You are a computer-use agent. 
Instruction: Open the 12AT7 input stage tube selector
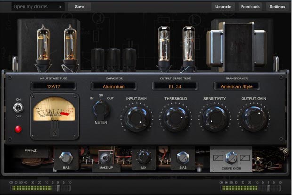[53, 86]
